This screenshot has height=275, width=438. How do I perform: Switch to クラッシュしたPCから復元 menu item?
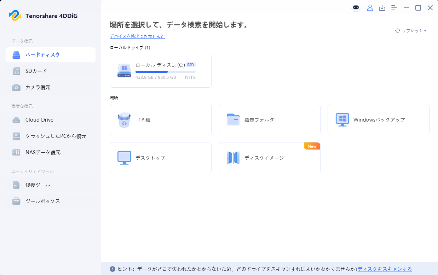point(51,136)
